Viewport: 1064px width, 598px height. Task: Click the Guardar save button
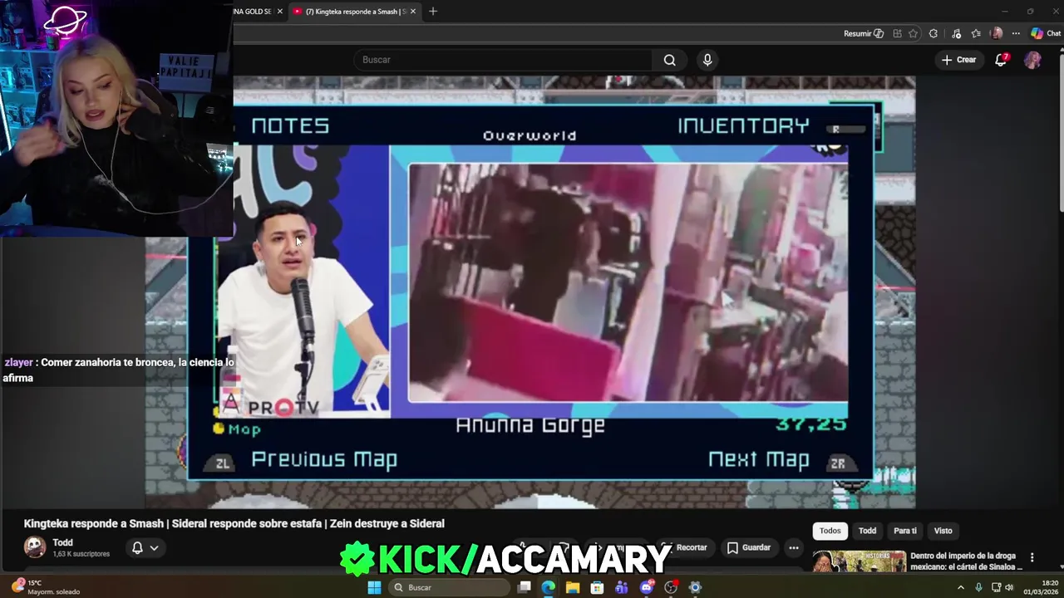(x=749, y=547)
